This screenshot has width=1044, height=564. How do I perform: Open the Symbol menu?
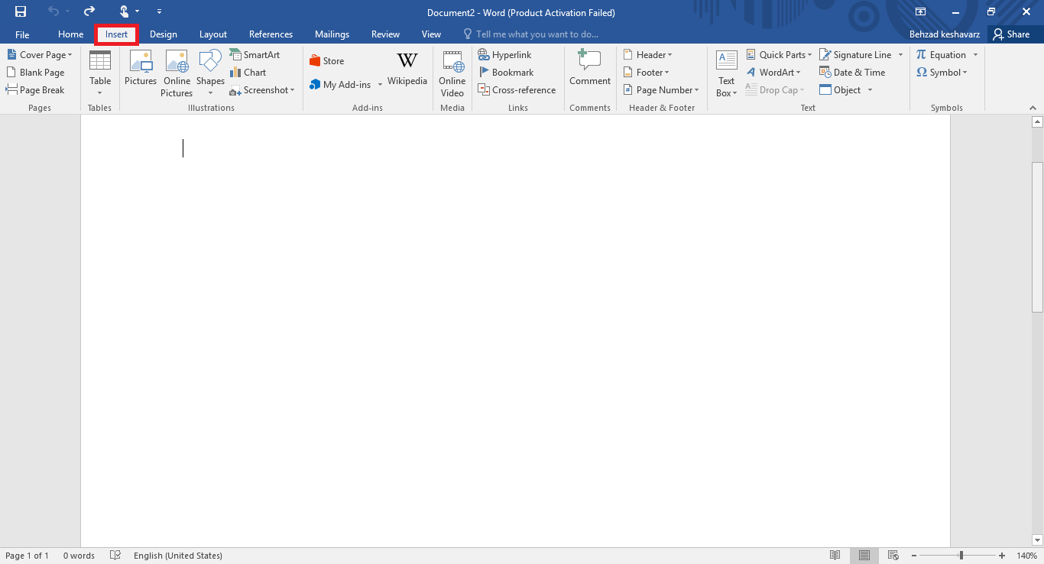(x=942, y=73)
